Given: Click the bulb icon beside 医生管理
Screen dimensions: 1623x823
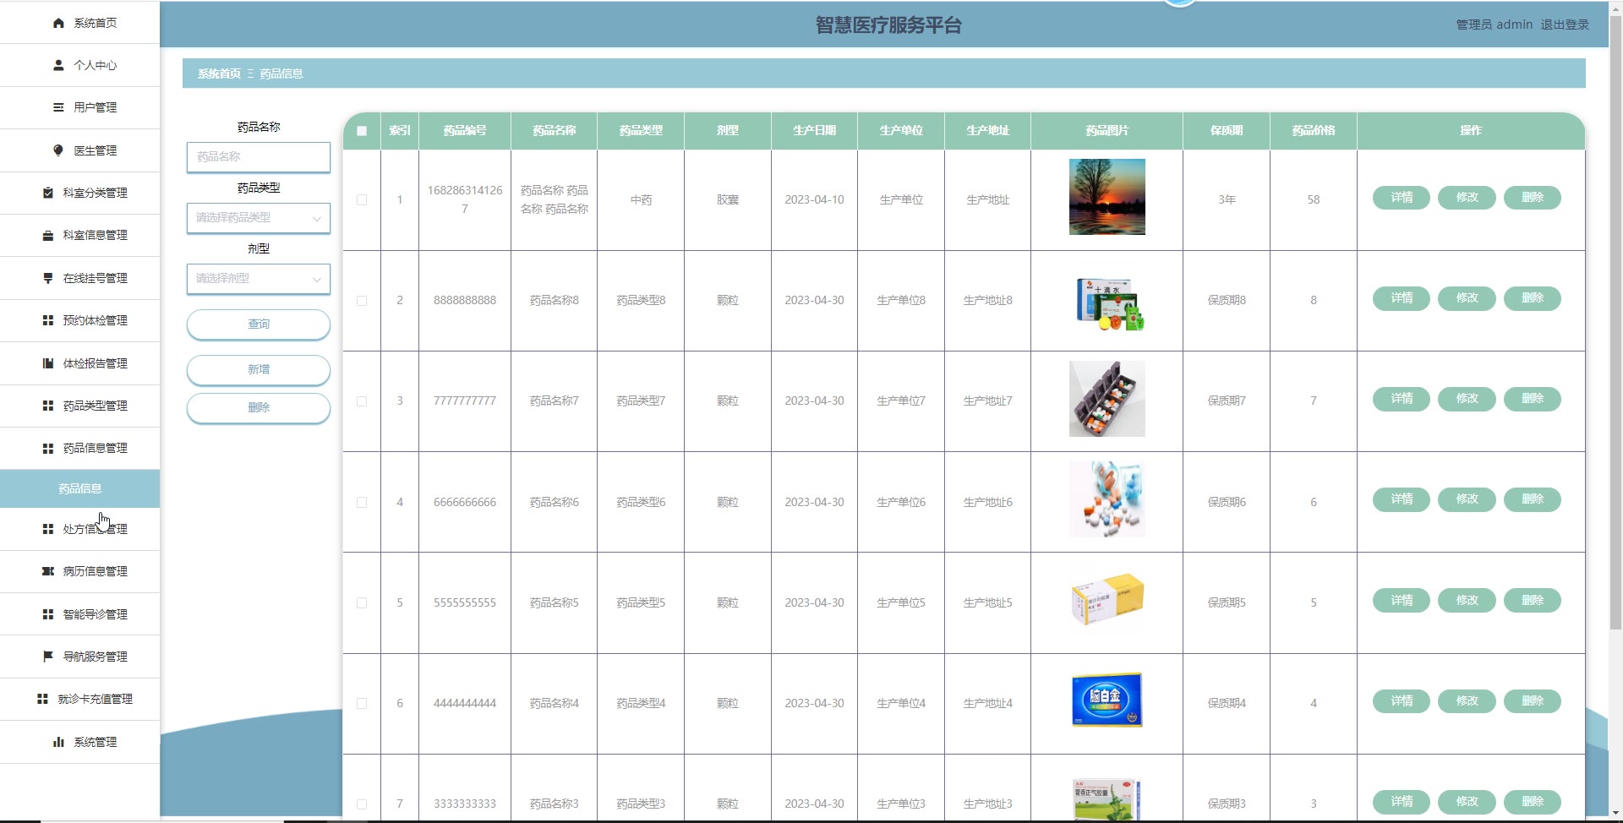Looking at the screenshot, I should click(x=58, y=150).
